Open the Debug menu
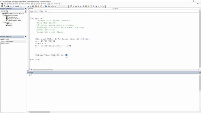The height and width of the screenshot is (113, 201). [x=33, y=4]
